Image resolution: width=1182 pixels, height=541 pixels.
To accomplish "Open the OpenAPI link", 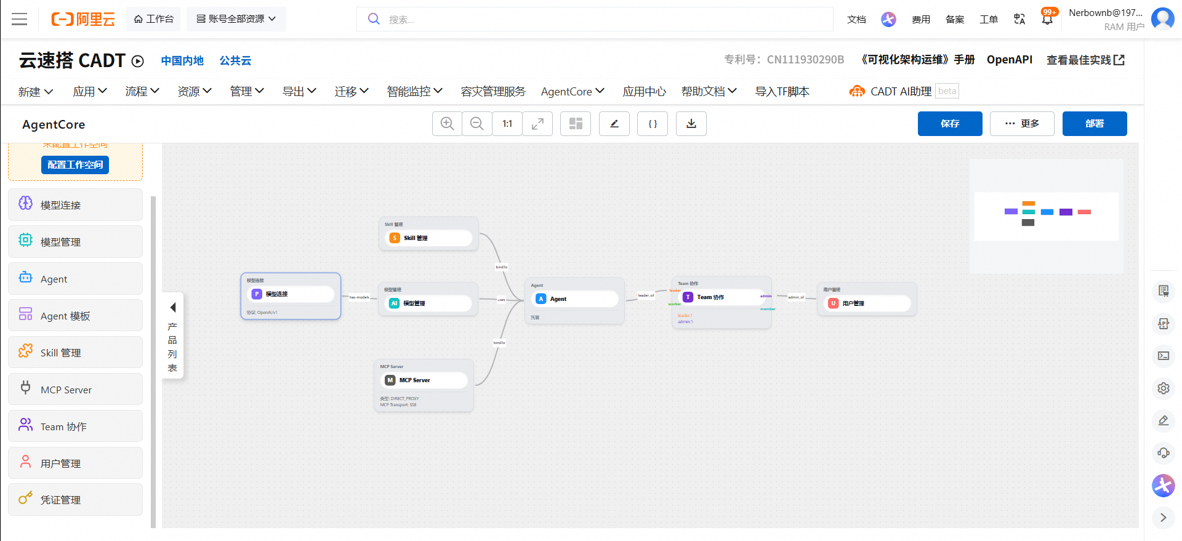I will 1010,60.
